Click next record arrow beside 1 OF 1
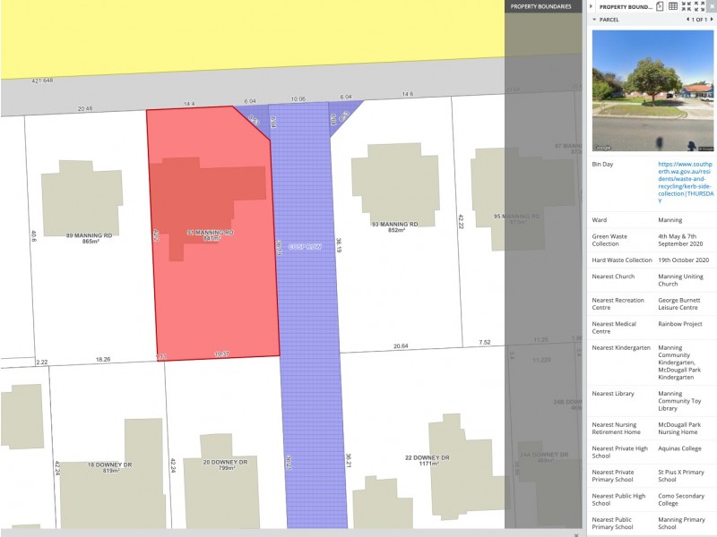Image resolution: width=717 pixels, height=537 pixels. point(713,19)
